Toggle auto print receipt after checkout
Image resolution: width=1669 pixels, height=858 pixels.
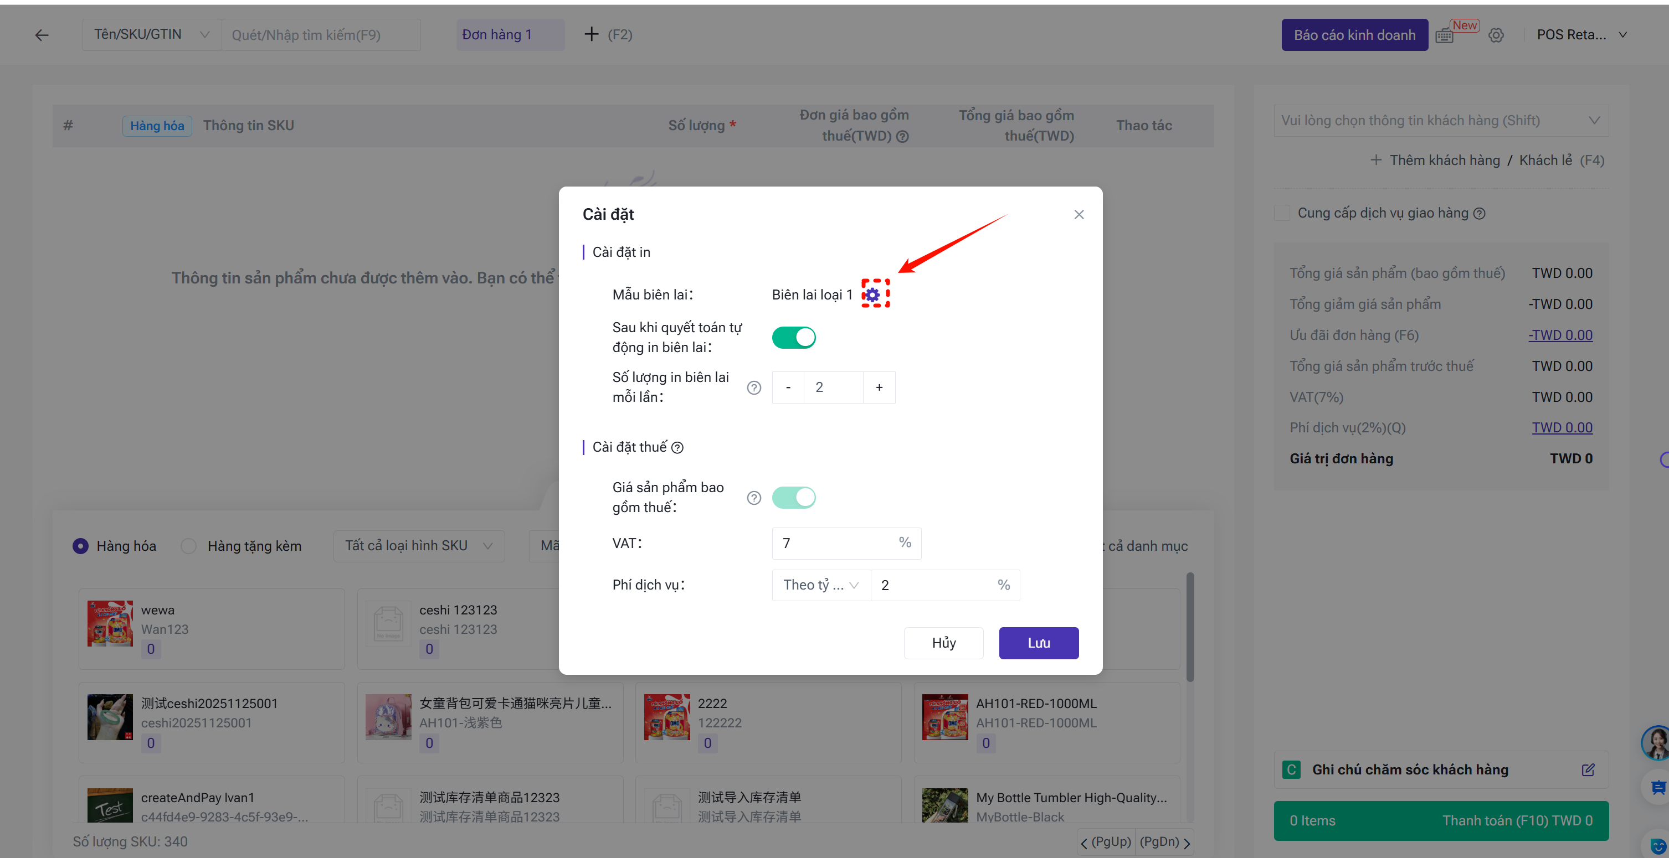(794, 337)
